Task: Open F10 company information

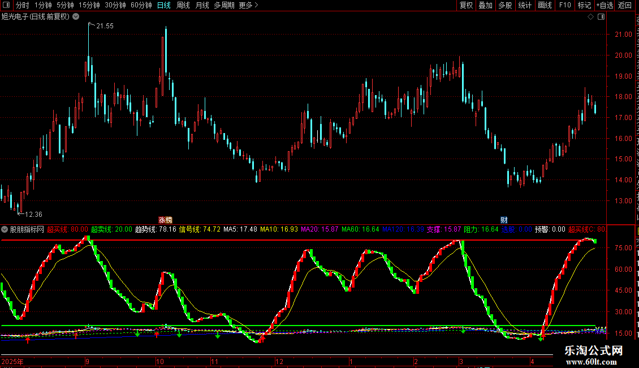Action: (x=565, y=5)
